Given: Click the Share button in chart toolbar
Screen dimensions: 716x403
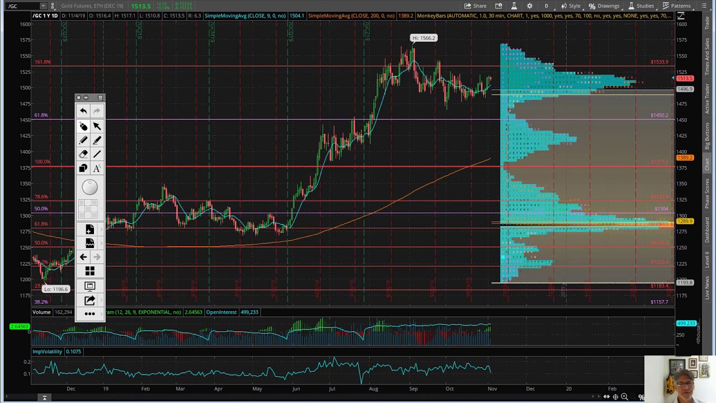Looking at the screenshot, I should [x=475, y=6].
